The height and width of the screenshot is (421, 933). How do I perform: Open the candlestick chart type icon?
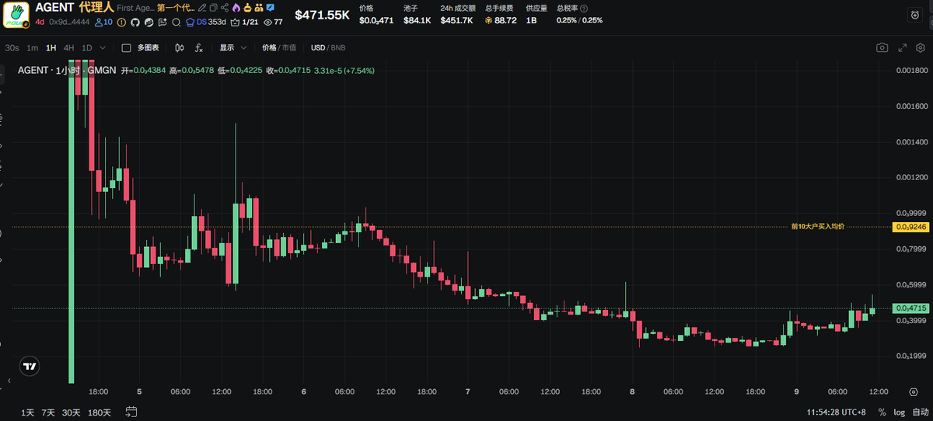coord(180,47)
